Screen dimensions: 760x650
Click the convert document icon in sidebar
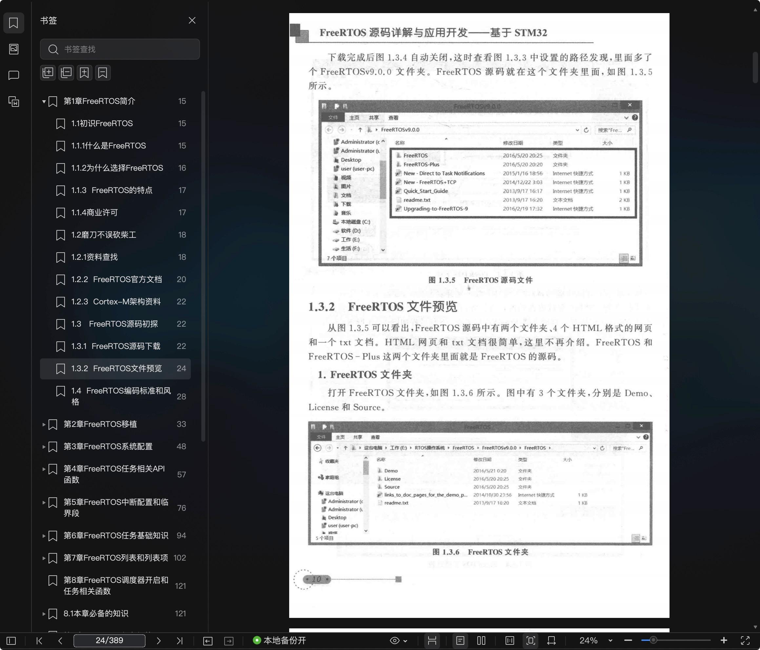[x=13, y=102]
